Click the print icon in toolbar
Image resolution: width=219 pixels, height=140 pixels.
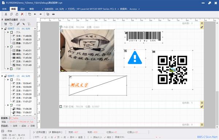(53, 14)
